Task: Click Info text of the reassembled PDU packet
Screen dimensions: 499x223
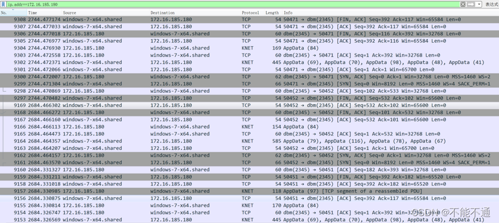Action: pos(353,191)
